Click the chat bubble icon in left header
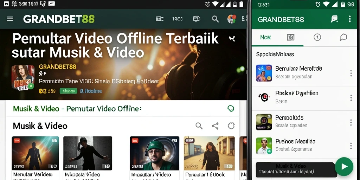 pyautogui.click(x=196, y=19)
